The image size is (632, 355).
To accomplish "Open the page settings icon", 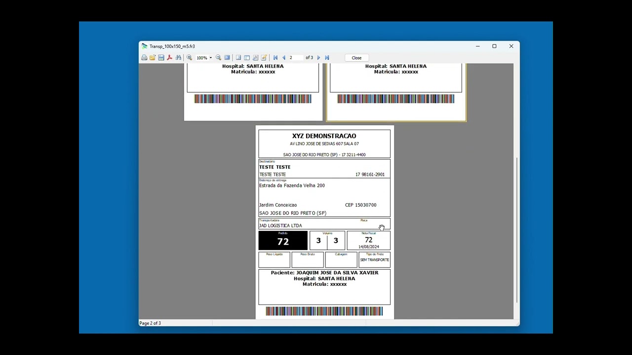I will click(x=255, y=58).
